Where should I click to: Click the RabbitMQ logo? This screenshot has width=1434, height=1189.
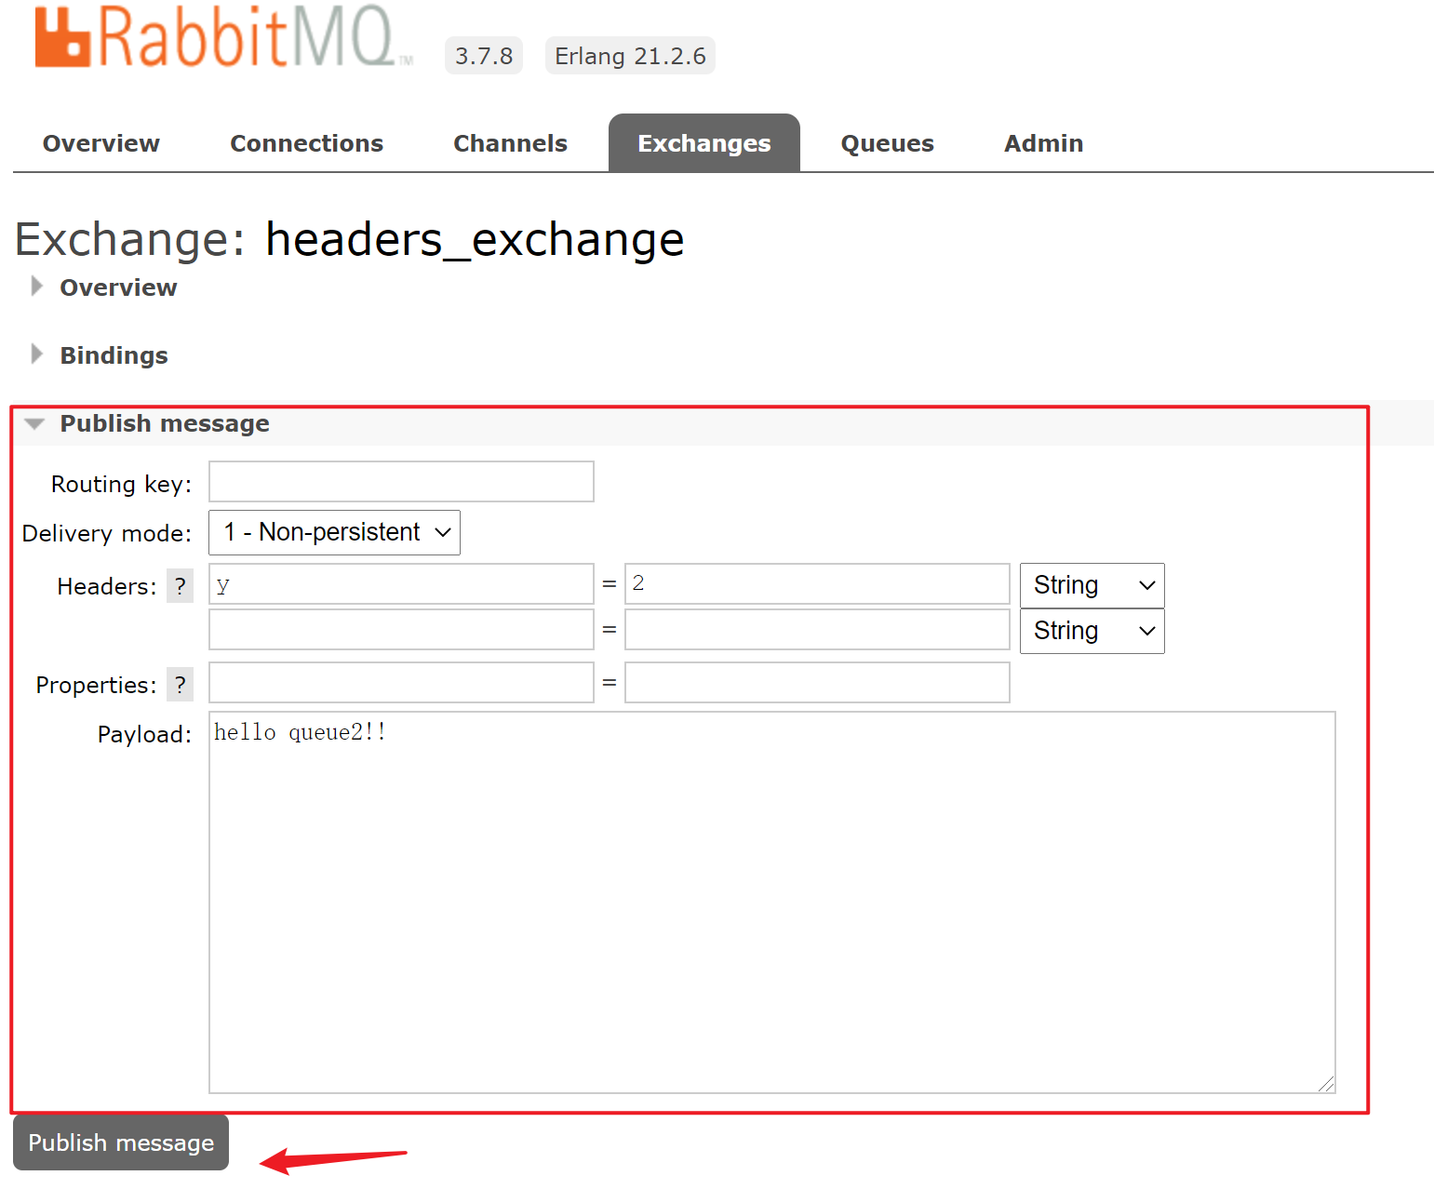coord(221,38)
